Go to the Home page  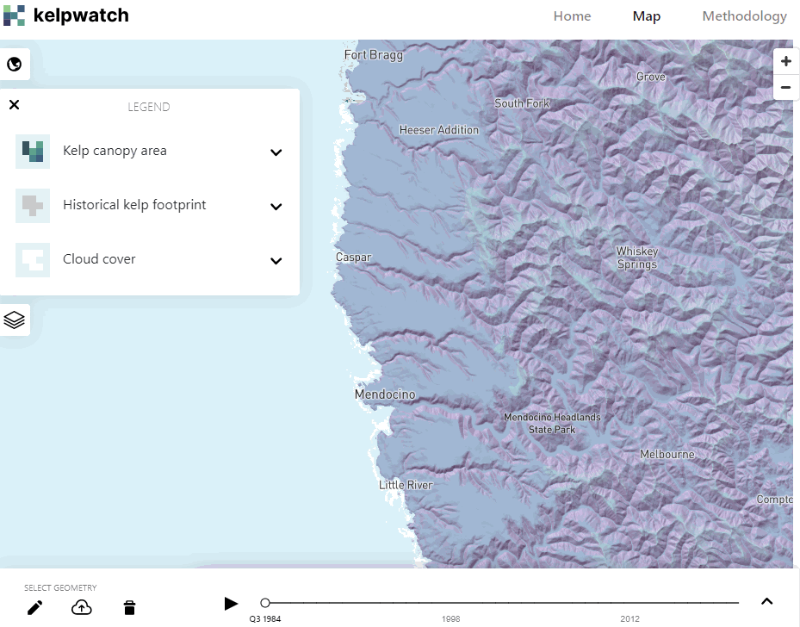[572, 16]
